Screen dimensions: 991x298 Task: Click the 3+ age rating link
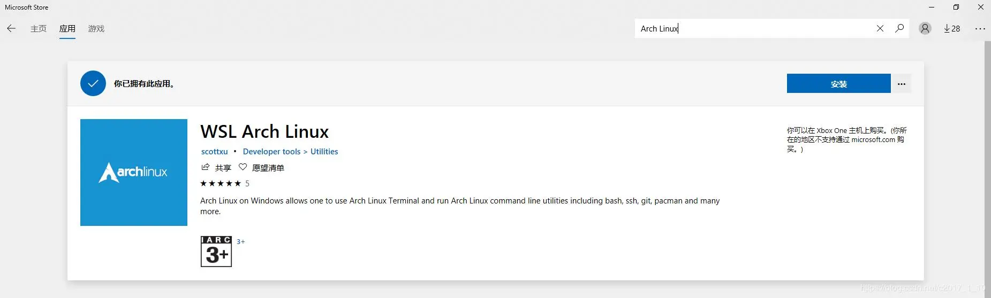(241, 242)
